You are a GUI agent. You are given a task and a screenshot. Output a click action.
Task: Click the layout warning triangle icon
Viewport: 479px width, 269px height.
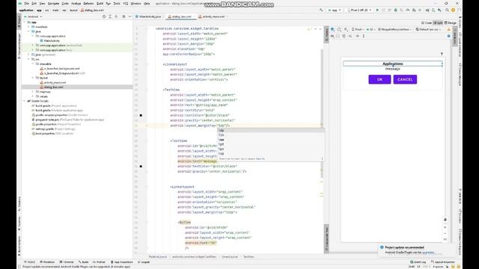click(x=449, y=30)
